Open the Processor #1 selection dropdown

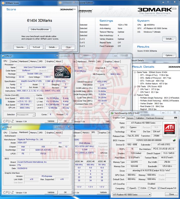click(x=26, y=115)
